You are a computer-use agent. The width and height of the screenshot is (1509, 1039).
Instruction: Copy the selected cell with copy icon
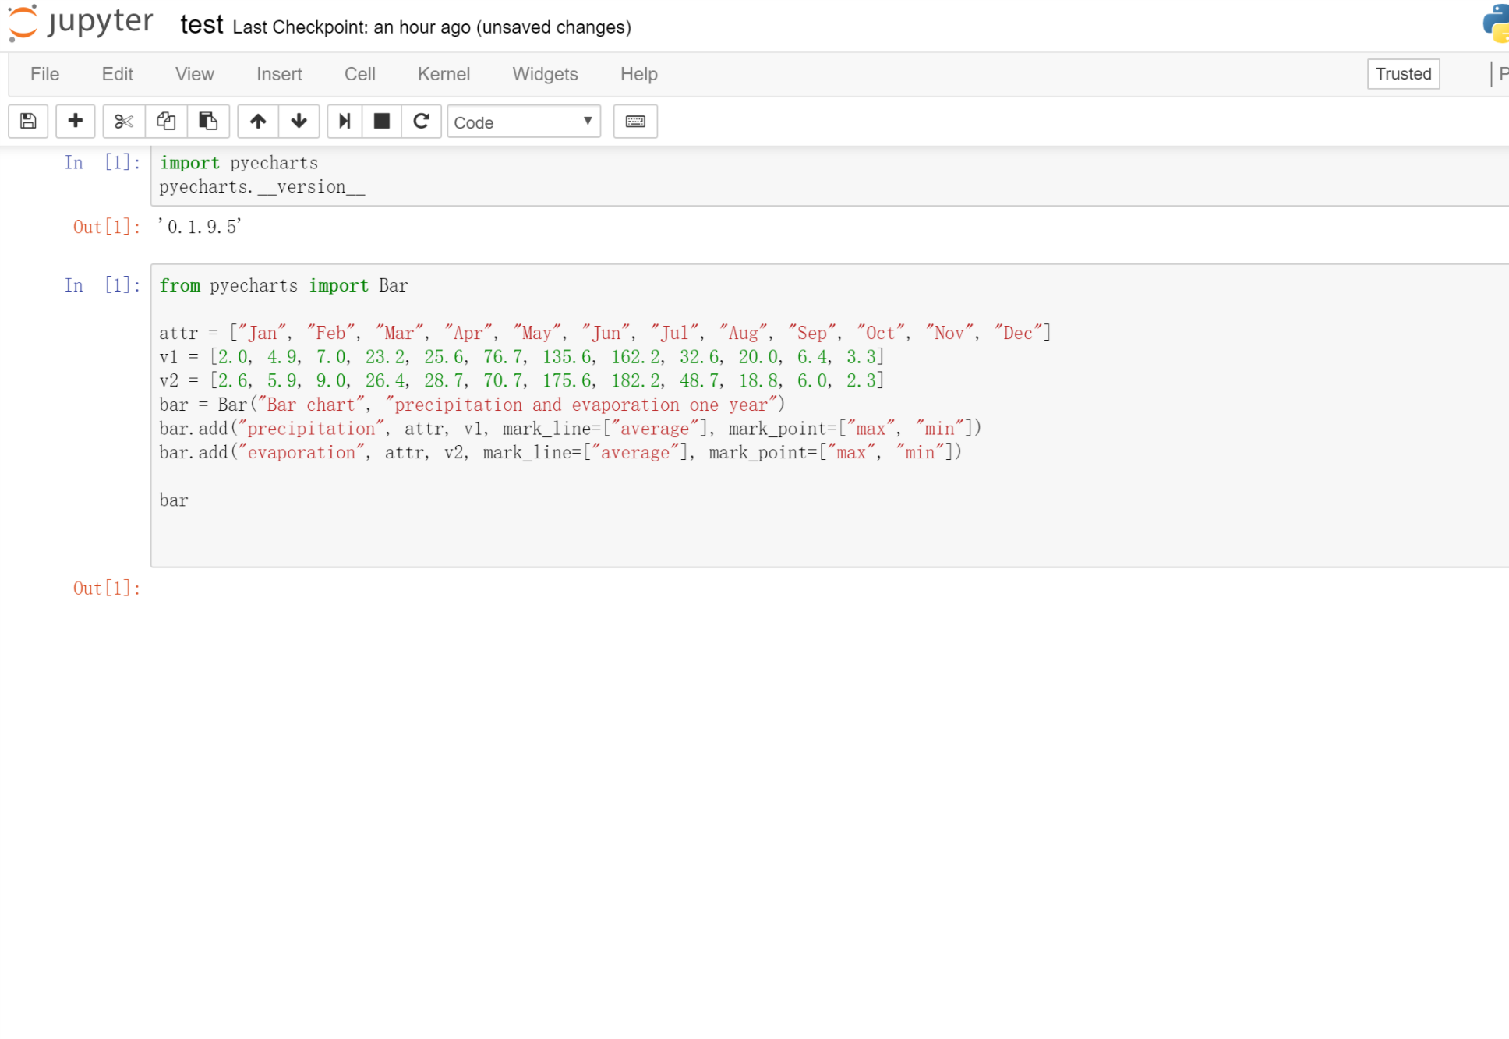coord(165,122)
